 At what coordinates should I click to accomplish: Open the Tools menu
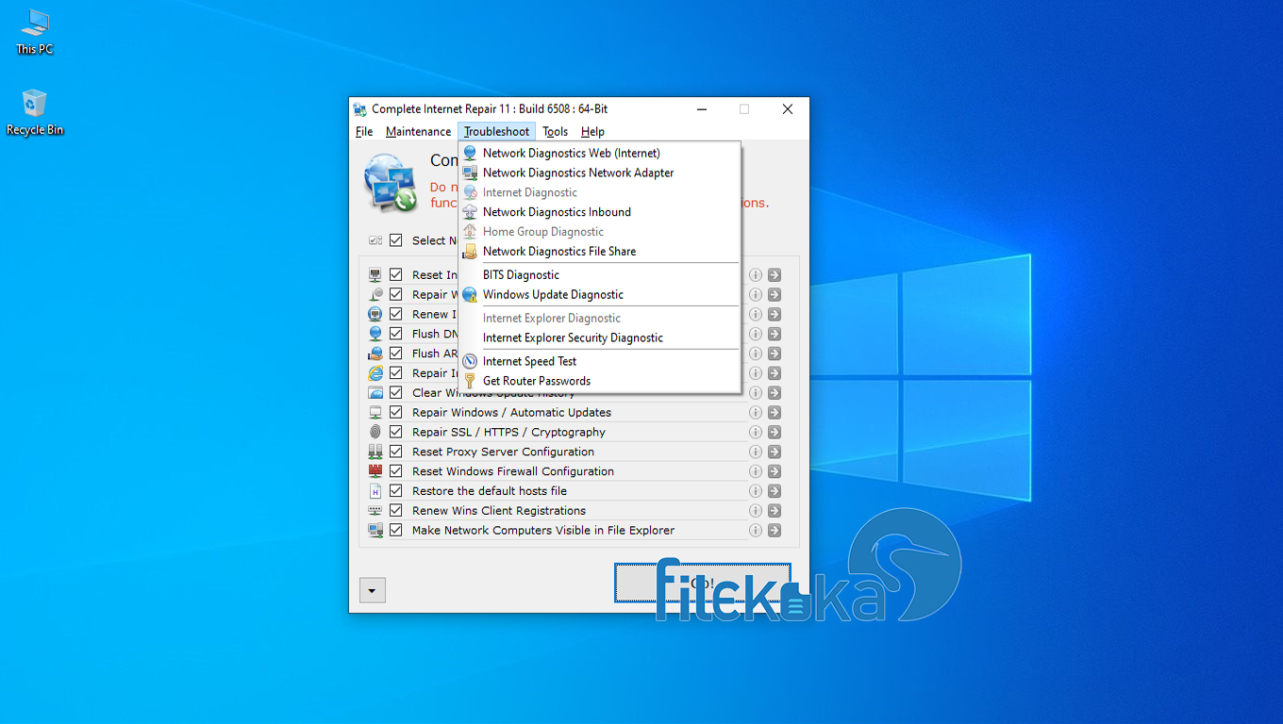click(x=556, y=132)
